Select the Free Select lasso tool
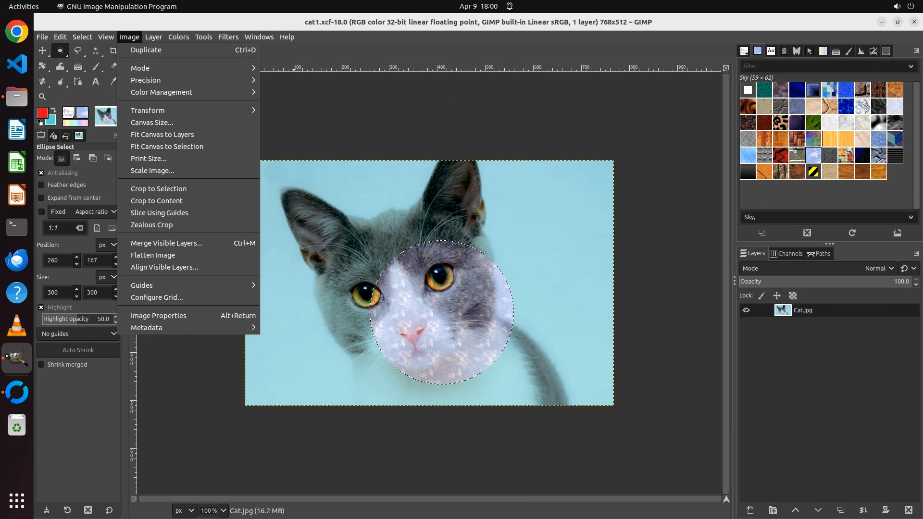Viewport: 923px width, 519px height. tap(78, 50)
